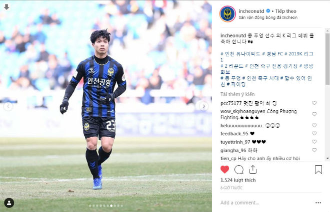Click the scrollbar down arrow in comments
Viewport: 330px width, 212px height.
pyautogui.click(x=327, y=158)
